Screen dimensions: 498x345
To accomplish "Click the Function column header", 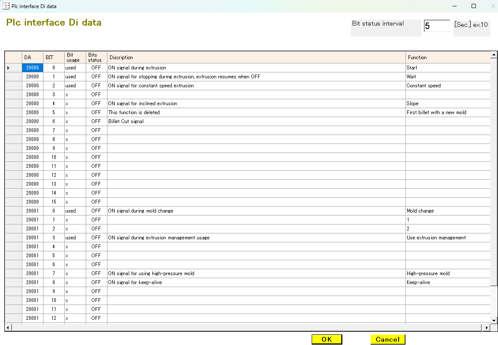I will [448, 57].
